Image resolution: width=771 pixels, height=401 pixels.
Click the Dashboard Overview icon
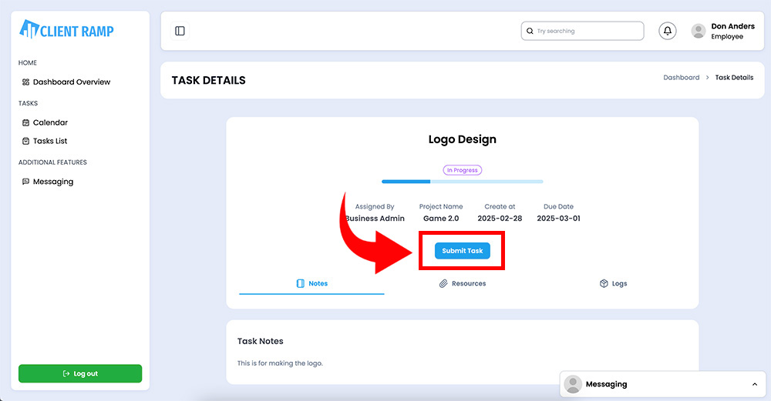tap(25, 82)
